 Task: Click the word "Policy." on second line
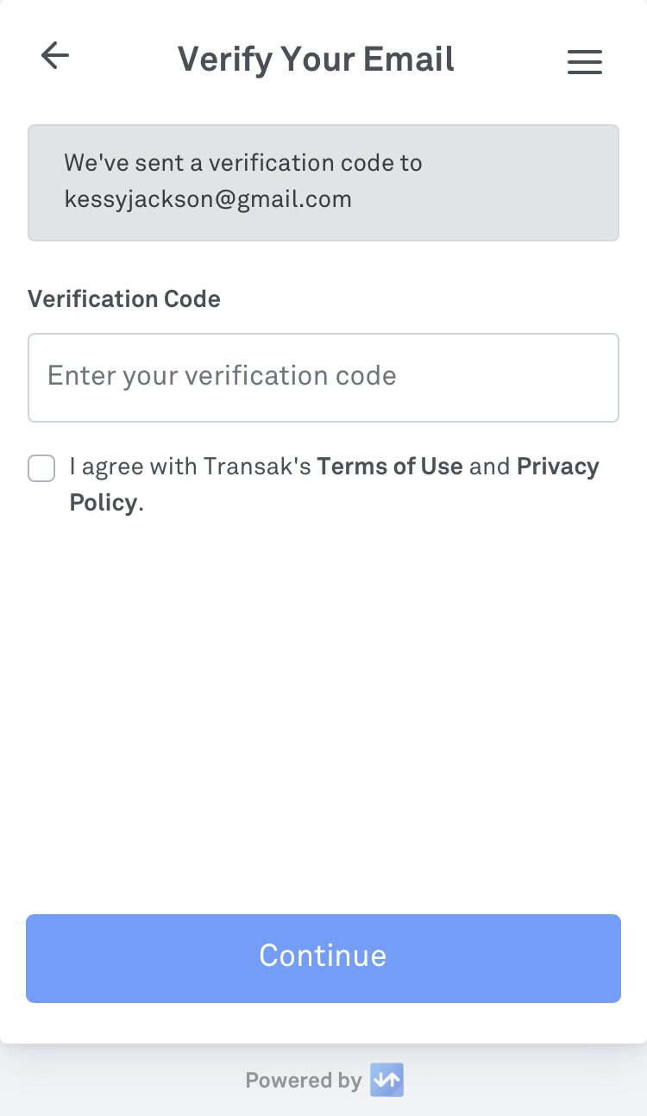(x=105, y=503)
